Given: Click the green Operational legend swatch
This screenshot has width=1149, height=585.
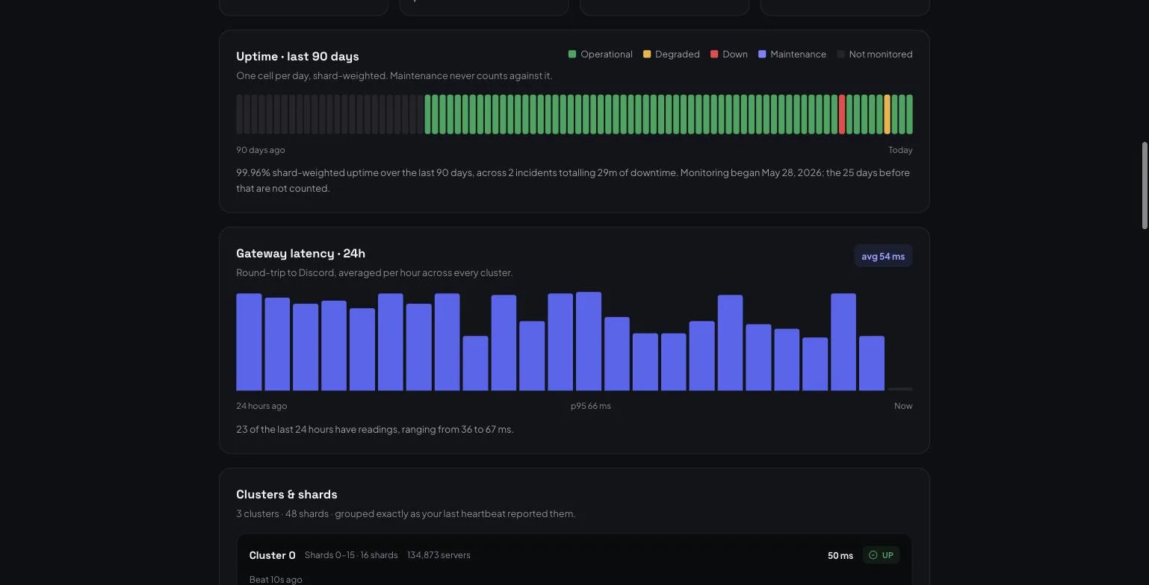Looking at the screenshot, I should tap(572, 54).
